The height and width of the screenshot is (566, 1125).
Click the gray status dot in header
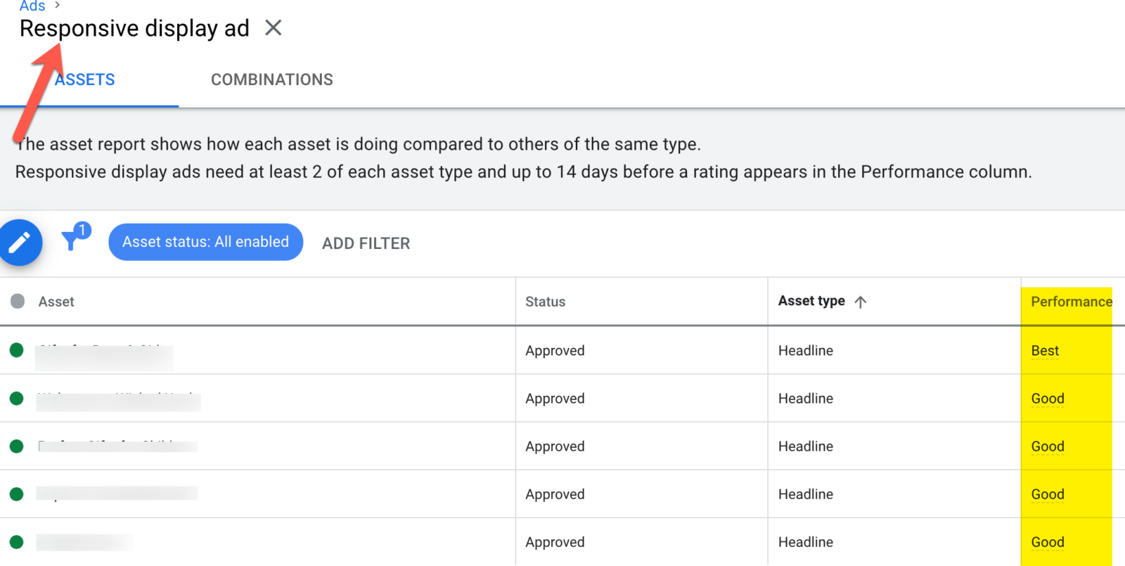18,302
